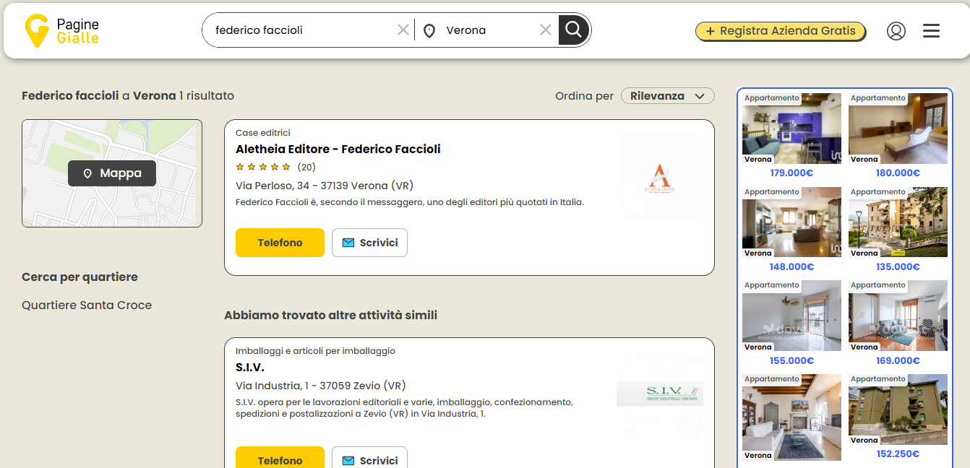
Task: Open the user account profile icon
Action: click(896, 30)
